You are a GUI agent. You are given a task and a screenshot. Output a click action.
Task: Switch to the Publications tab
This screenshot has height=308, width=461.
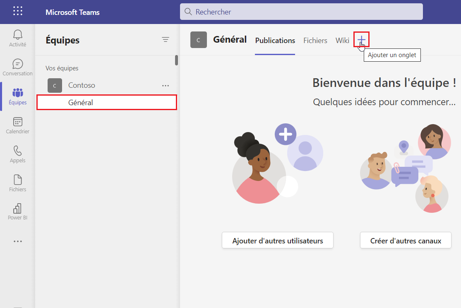click(x=275, y=40)
